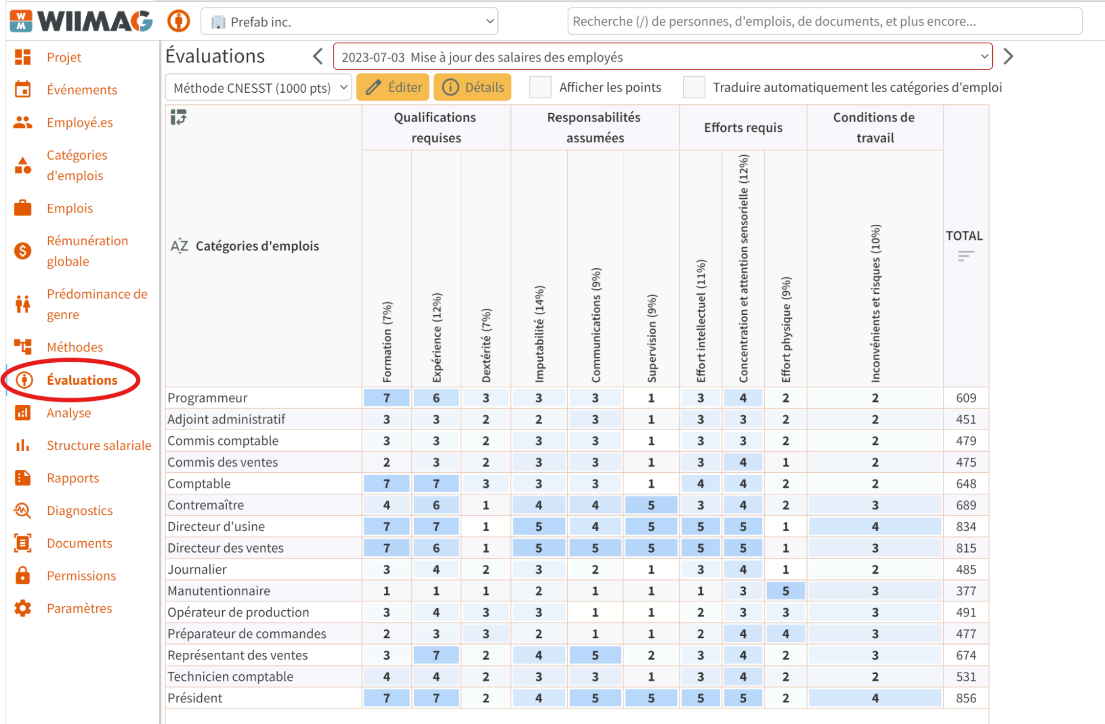Open the Analyse chart icon
Screen dimensions: 1105x724
pyautogui.click(x=23, y=413)
